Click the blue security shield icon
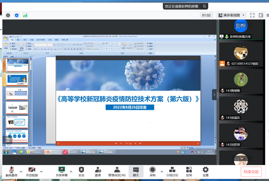269x181 pixels. tap(17, 15)
